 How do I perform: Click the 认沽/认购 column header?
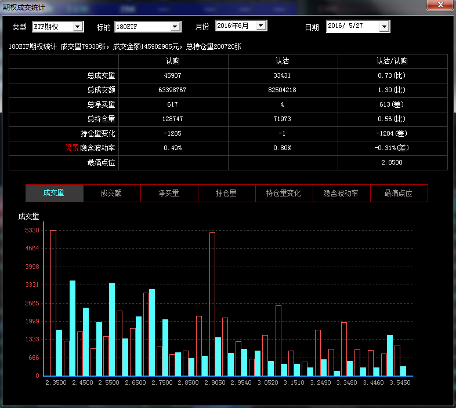(x=392, y=61)
